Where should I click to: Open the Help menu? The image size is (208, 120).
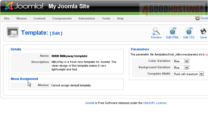[x=120, y=18]
